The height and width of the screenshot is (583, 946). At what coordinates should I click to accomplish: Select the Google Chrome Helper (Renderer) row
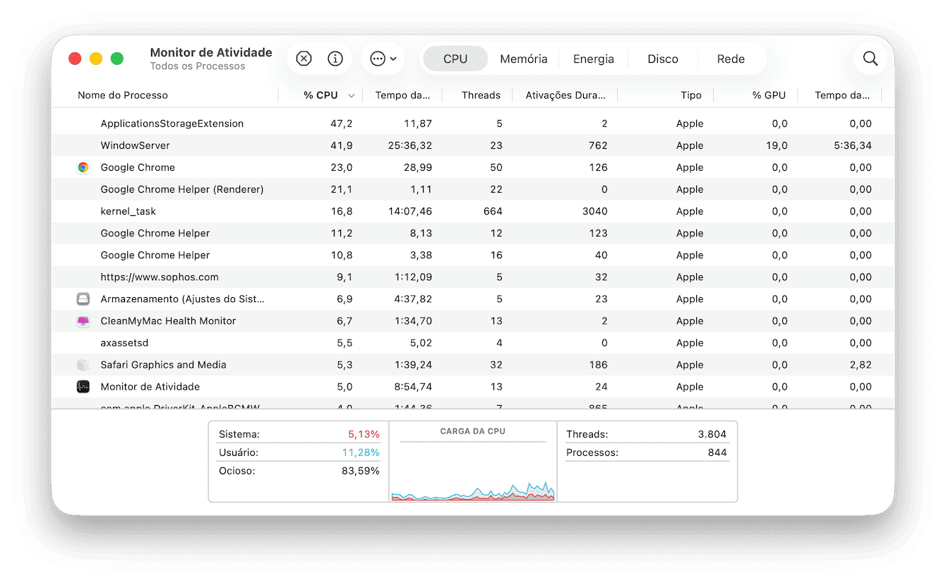[473, 189]
